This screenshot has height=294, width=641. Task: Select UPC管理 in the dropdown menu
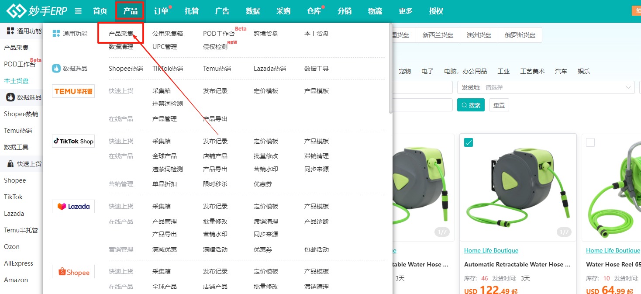(x=165, y=47)
